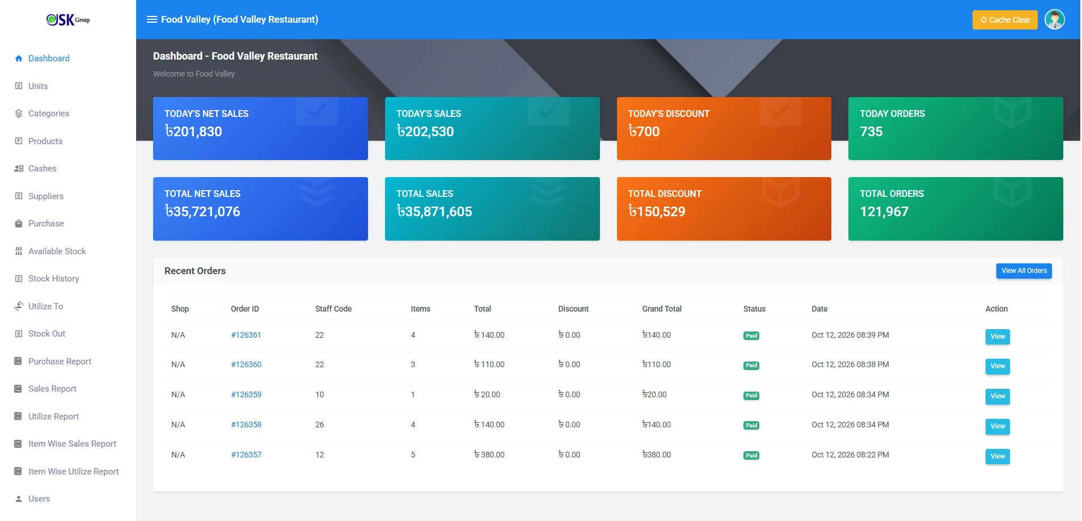Viewport: 1082px width, 521px height.
Task: Go to Item Wise Sales Report
Action: coord(72,444)
